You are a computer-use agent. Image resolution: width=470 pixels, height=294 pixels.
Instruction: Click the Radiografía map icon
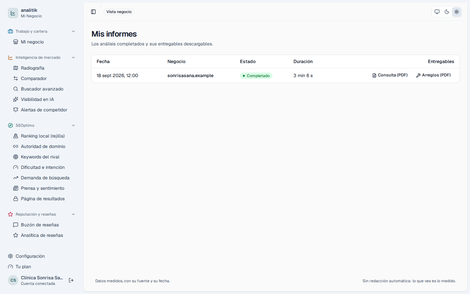coord(16,68)
